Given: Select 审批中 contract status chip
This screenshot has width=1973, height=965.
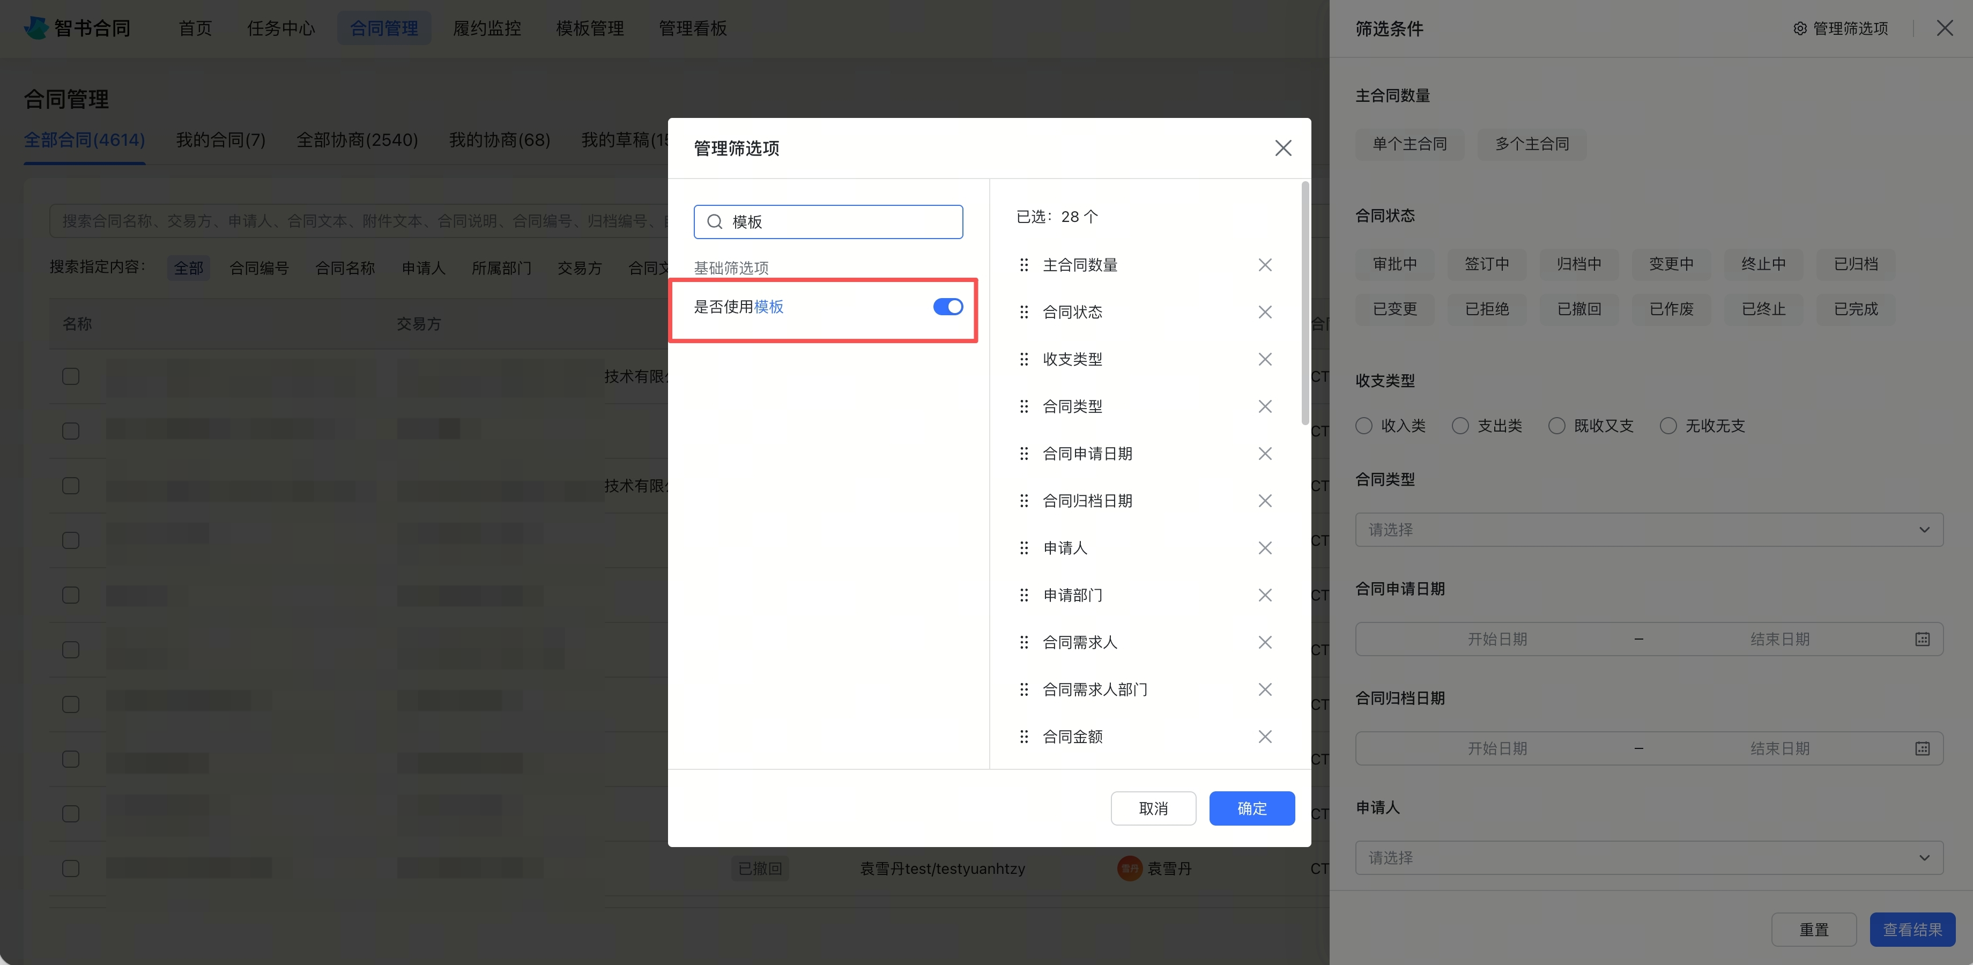Looking at the screenshot, I should [1395, 264].
